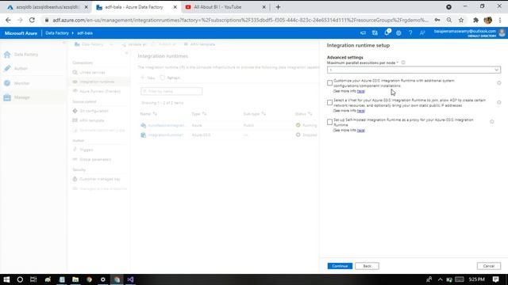Select Integration runtimes menu item
Image resolution: width=508 pixels, height=285 pixels.
pos(97,82)
